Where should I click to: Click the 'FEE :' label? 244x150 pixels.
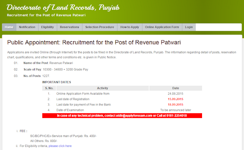[x=24, y=131]
